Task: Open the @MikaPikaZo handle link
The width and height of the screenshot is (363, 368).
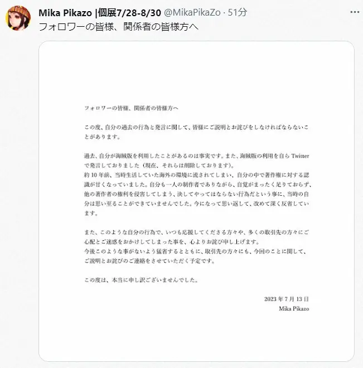Action: (x=192, y=12)
